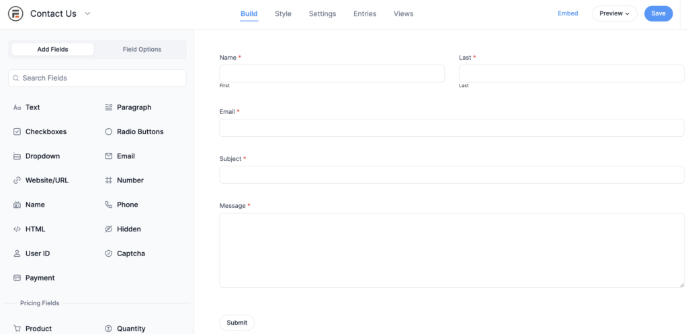688x334 pixels.
Task: Switch to the Build tab
Action: 249,13
